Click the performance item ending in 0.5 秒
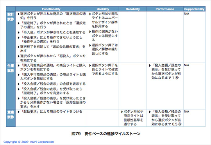The width and height of the screenshot is (211, 145). (x=165, y=118)
